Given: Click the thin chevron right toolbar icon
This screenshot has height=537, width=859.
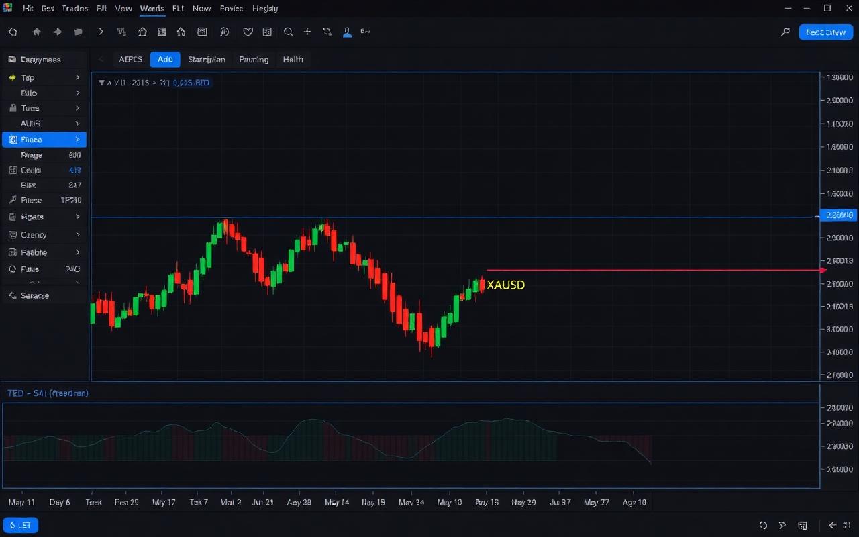Looking at the screenshot, I should (101, 32).
